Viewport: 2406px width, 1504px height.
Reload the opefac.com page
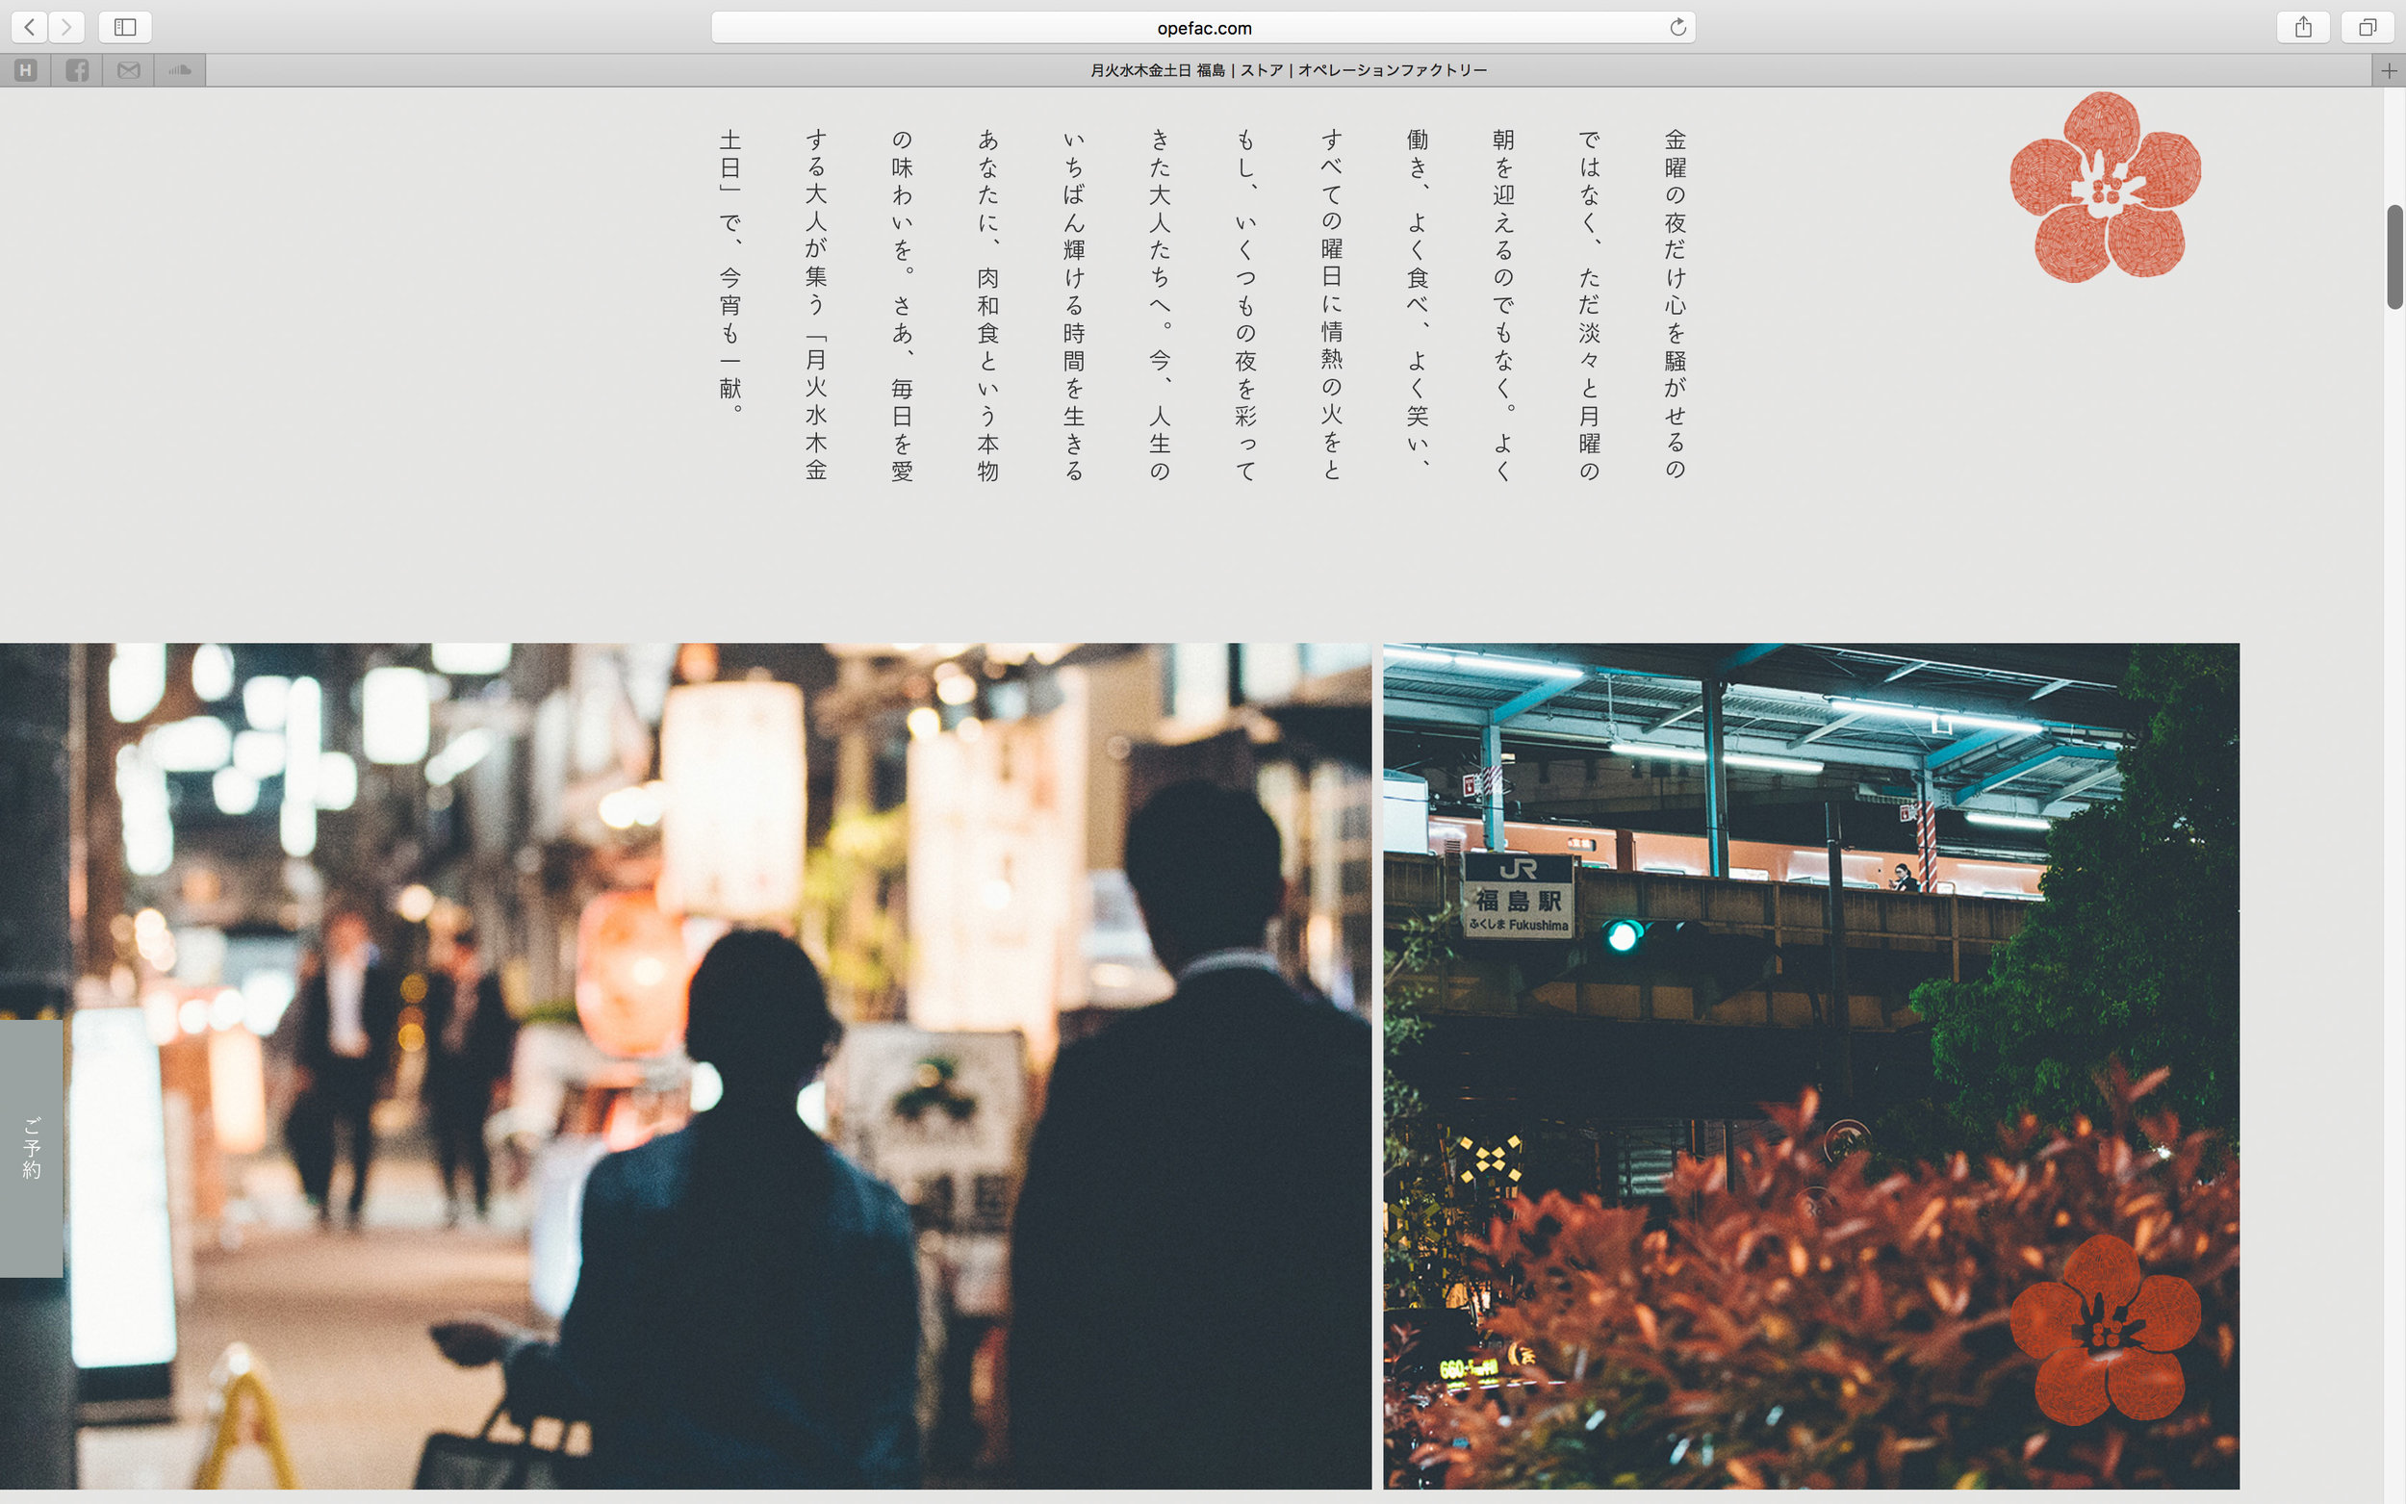[1677, 27]
